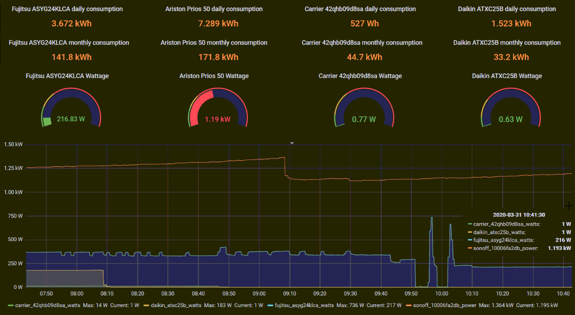The image size is (575, 315).
Task: Click the Max: 14 W carrier legend value
Action: coord(96,305)
